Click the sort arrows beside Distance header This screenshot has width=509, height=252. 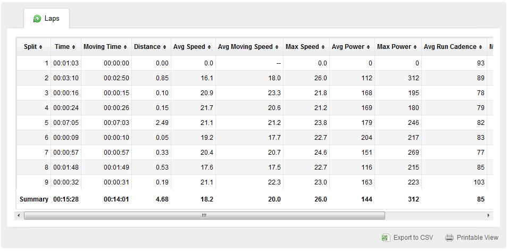pos(164,47)
